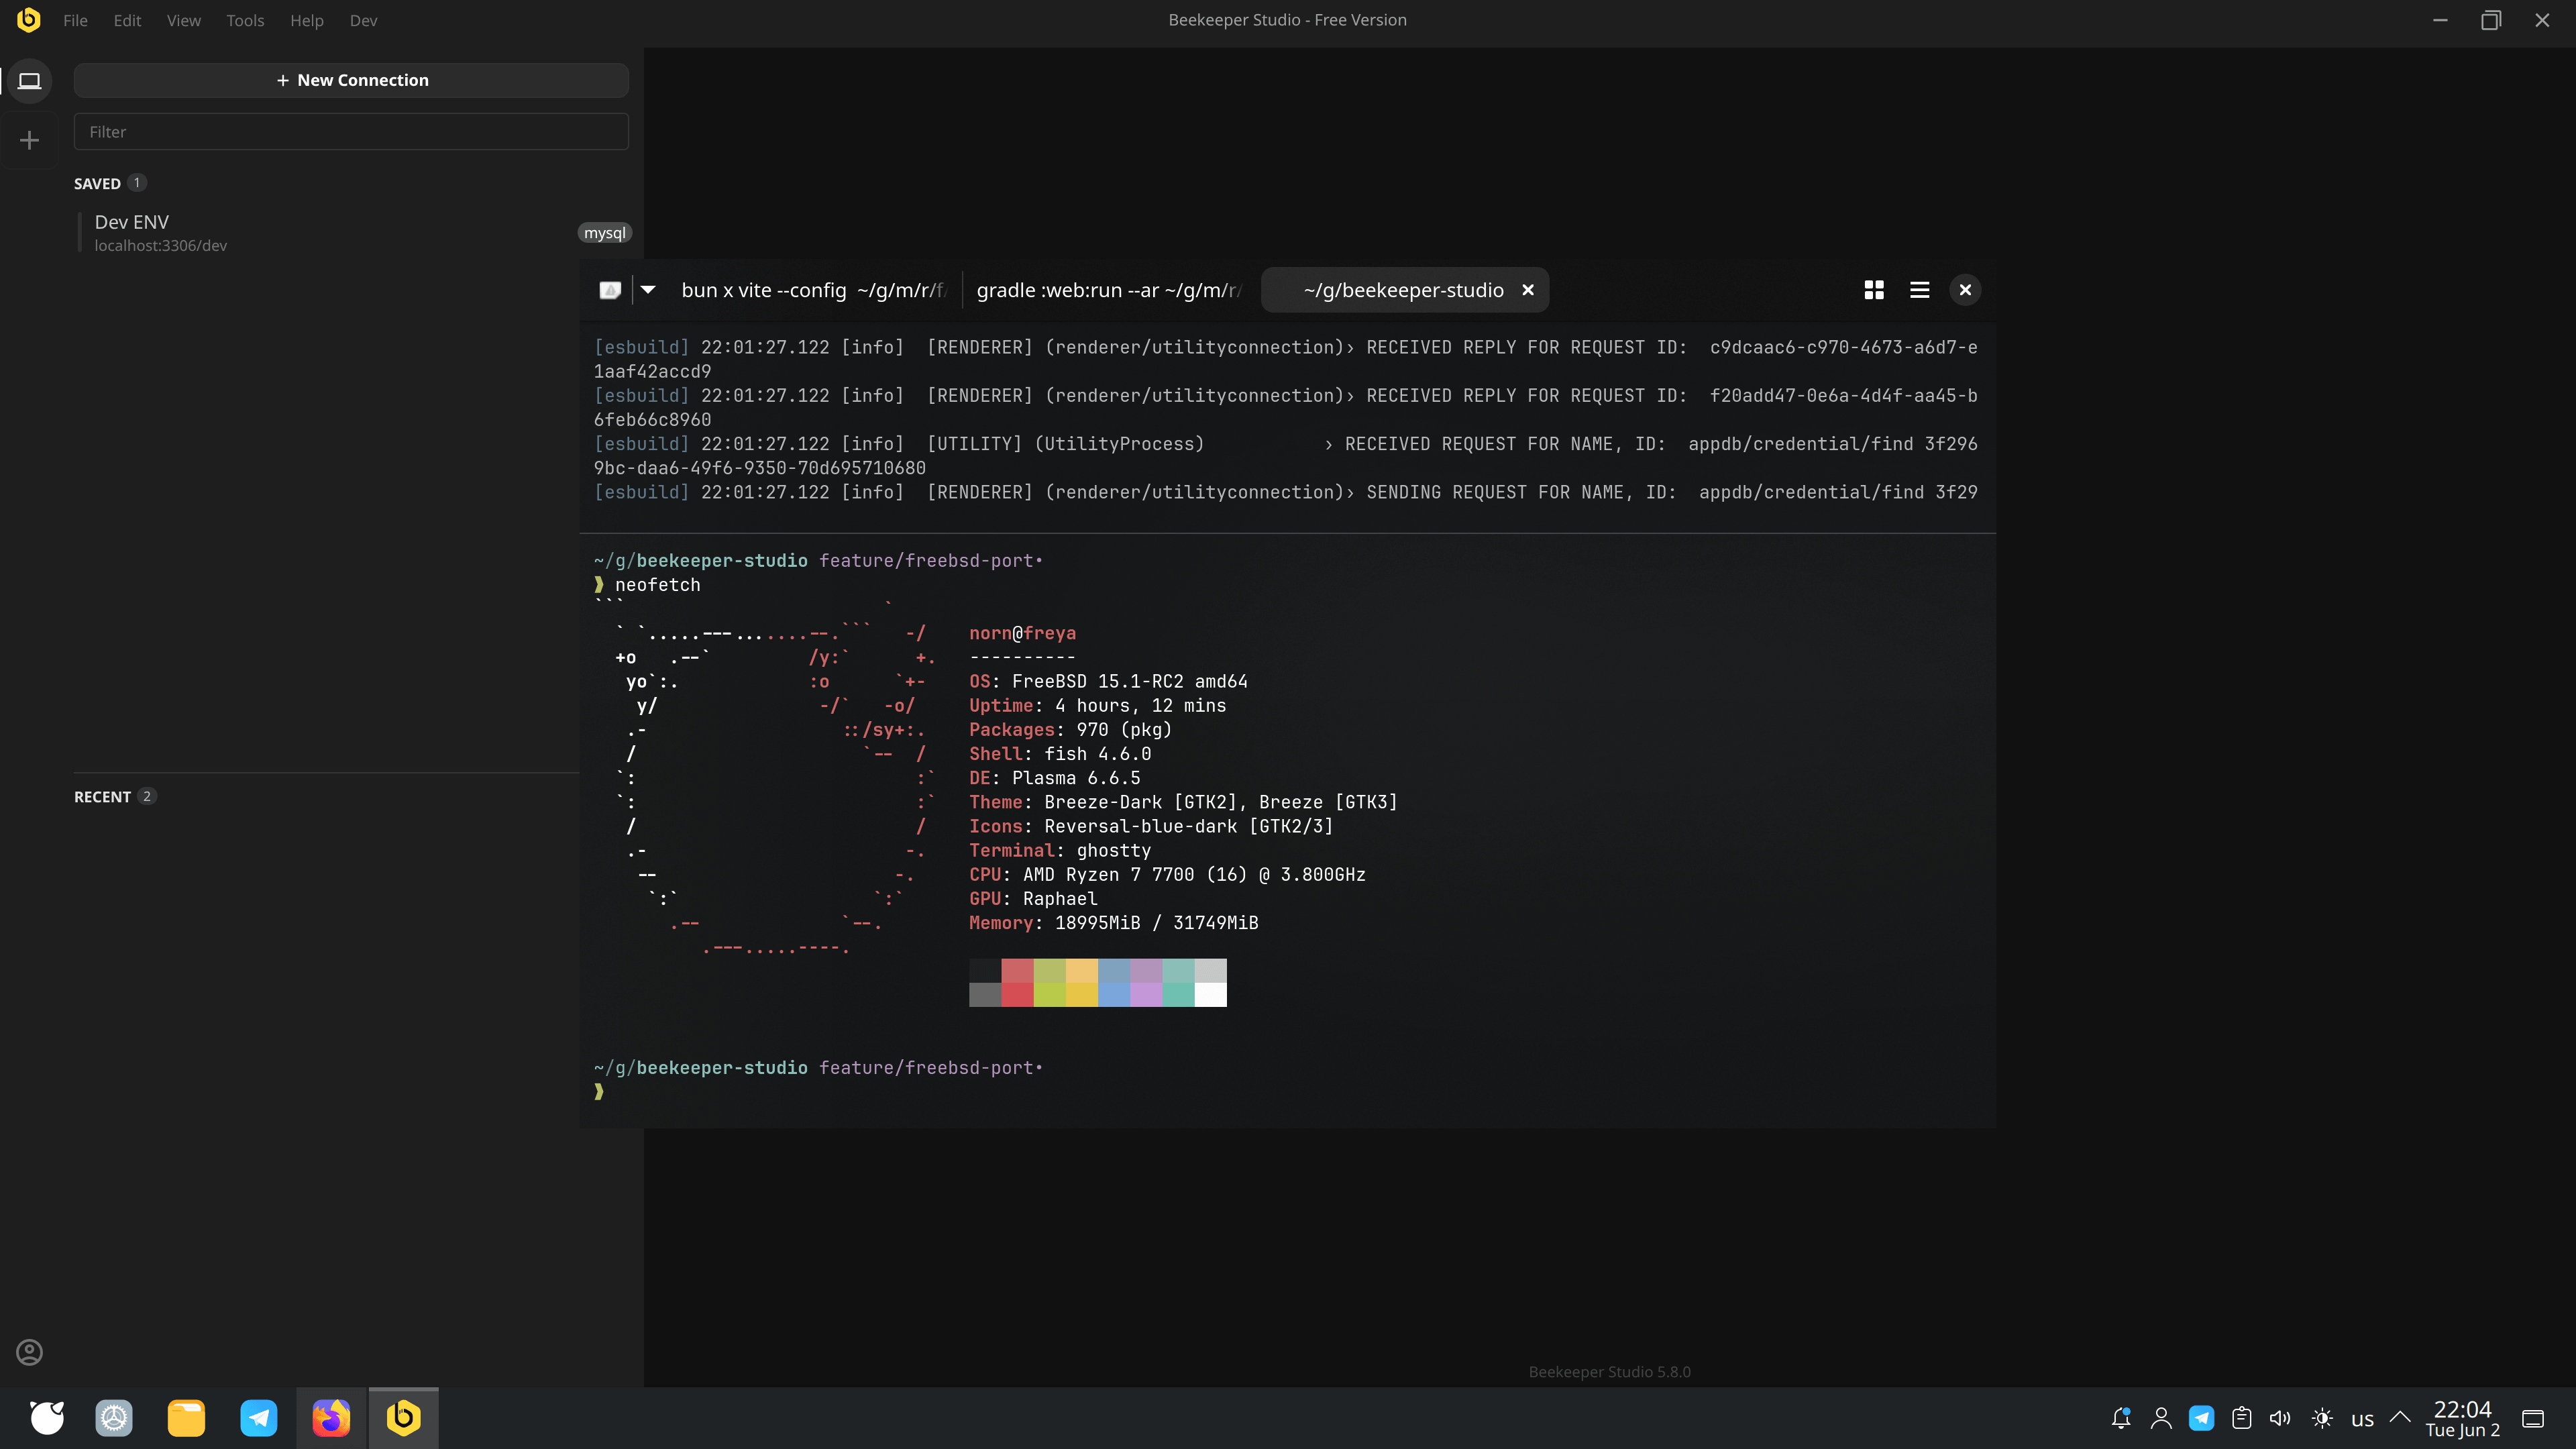Click the mysql badge on Dev ENV

[604, 233]
